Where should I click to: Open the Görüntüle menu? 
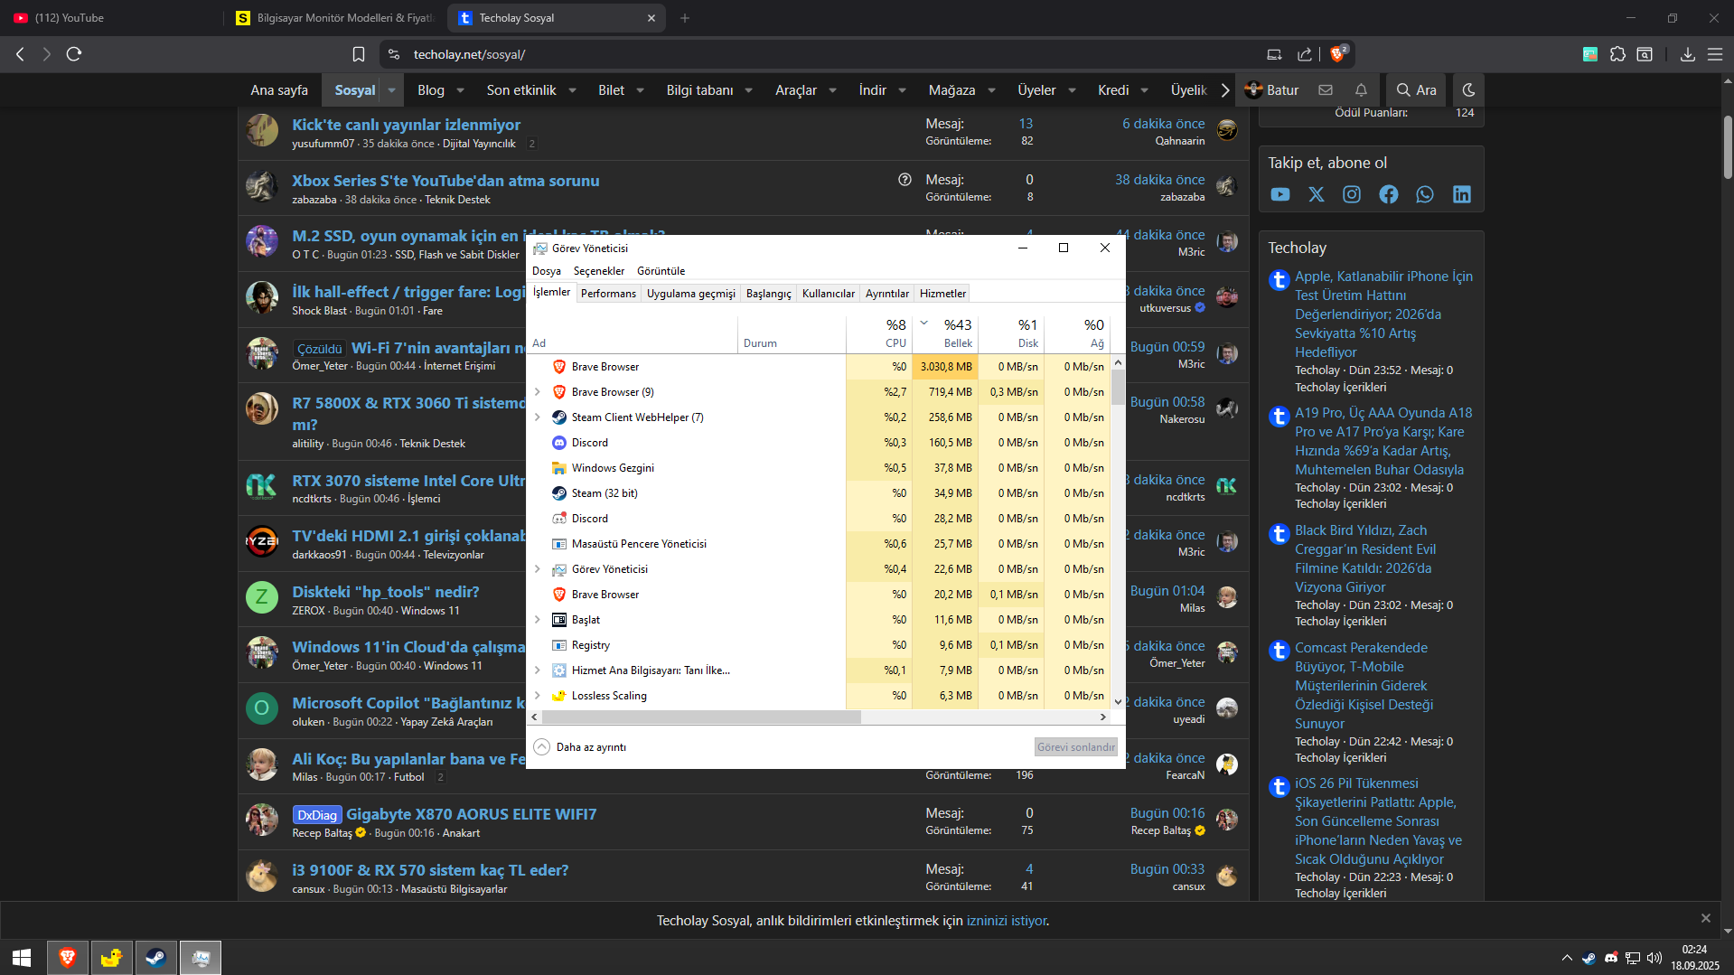(661, 271)
